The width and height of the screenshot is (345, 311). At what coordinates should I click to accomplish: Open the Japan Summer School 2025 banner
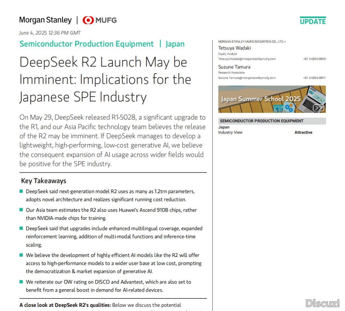272,99
